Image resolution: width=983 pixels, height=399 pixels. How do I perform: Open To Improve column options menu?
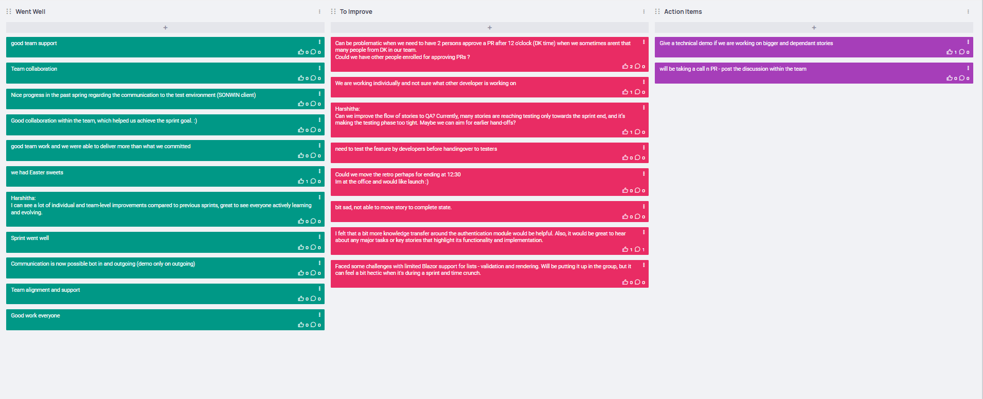click(644, 11)
